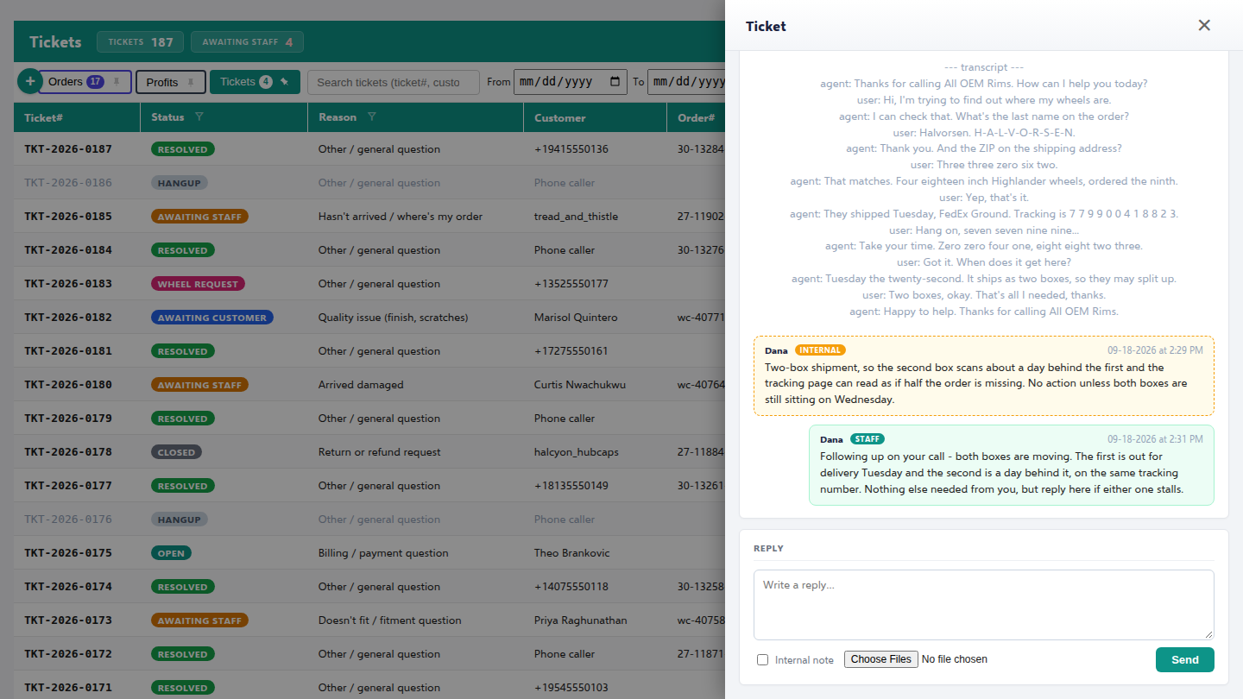Open ticket TKT-2026-0185
Viewport: 1243px width, 699px height.
coord(68,217)
